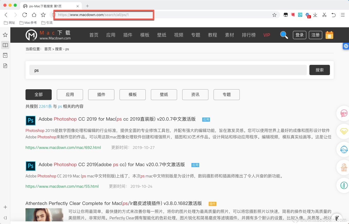Image resolution: width=349 pixels, height=224 pixels.
Task: Go to browser home page icon
Action: [x=34, y=15]
